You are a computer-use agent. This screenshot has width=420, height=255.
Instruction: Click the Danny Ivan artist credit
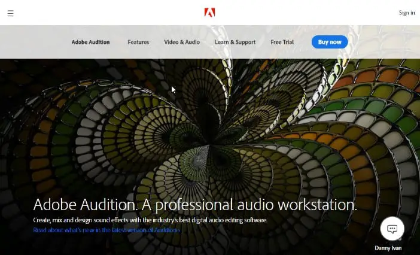point(388,248)
